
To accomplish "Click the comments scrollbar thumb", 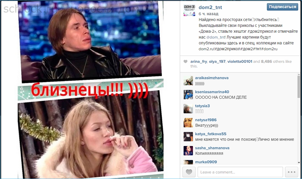I will [x=299, y=87].
